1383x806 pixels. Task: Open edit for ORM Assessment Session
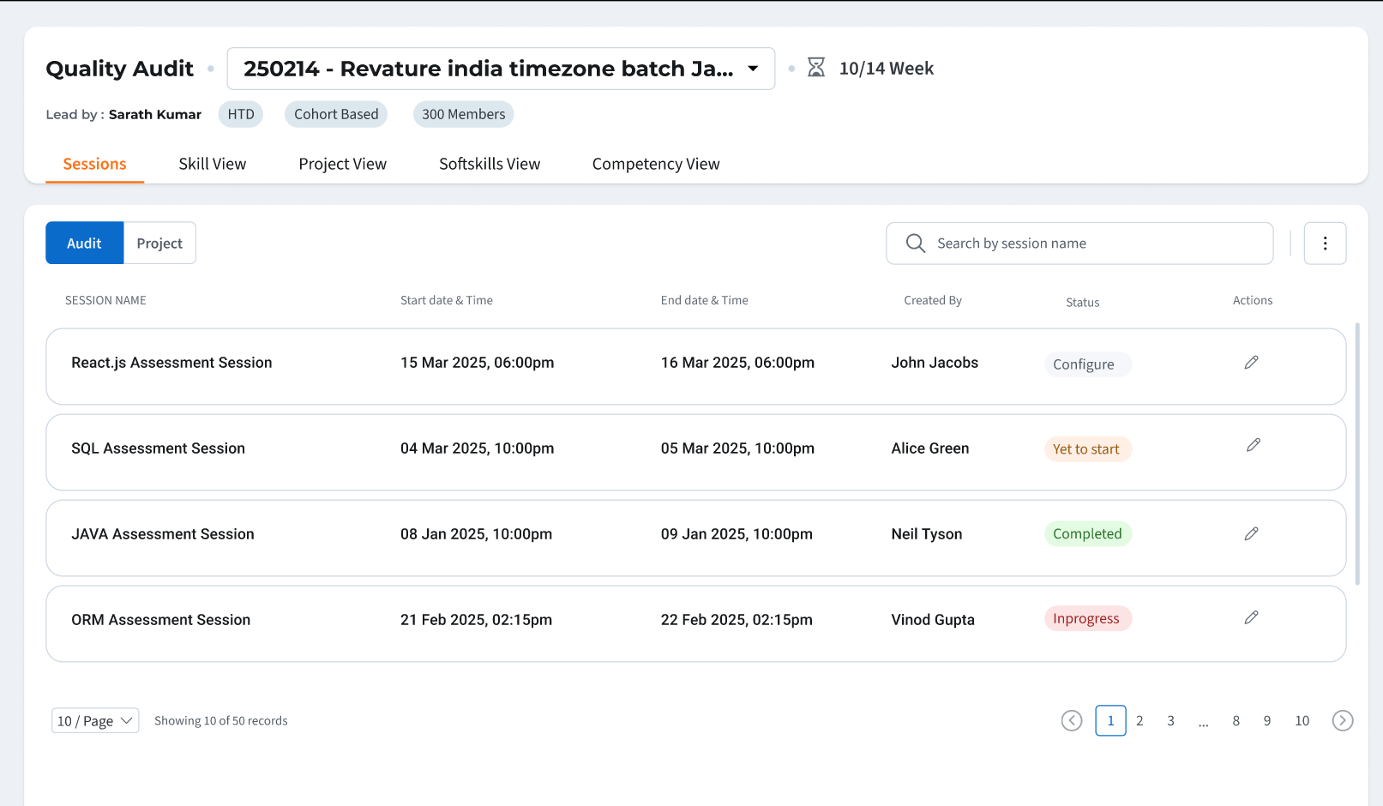click(x=1251, y=617)
